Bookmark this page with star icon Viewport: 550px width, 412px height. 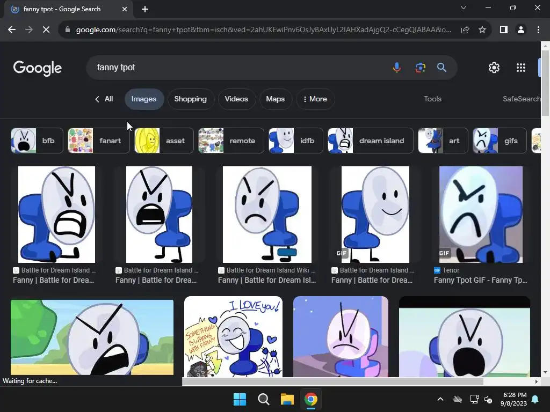(482, 30)
